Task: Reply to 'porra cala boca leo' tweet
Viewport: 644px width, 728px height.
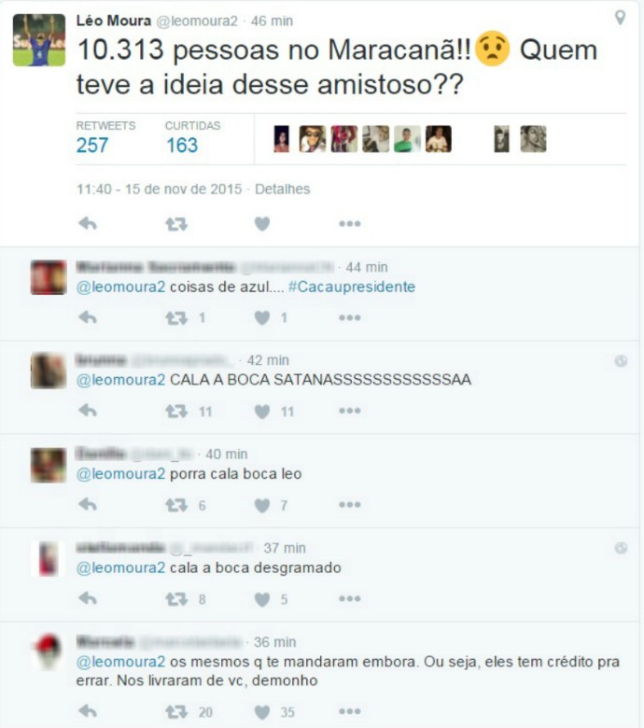Action: [88, 505]
